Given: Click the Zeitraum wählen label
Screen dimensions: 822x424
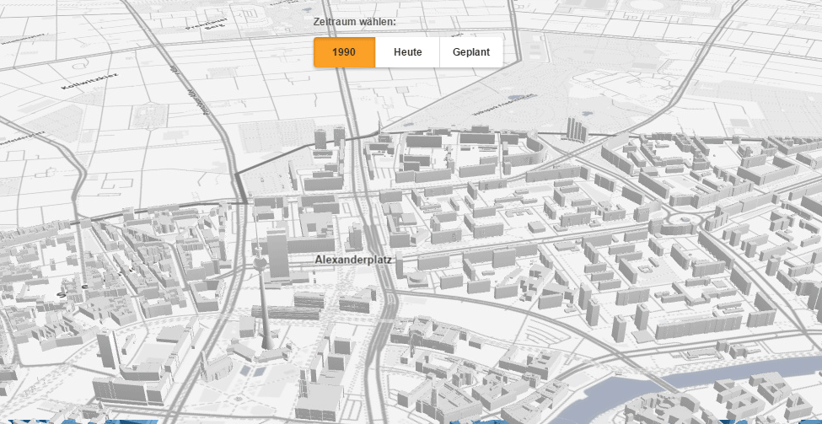Looking at the screenshot, I should point(354,22).
